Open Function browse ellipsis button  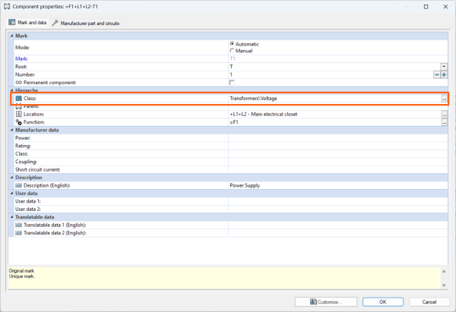pyautogui.click(x=444, y=122)
